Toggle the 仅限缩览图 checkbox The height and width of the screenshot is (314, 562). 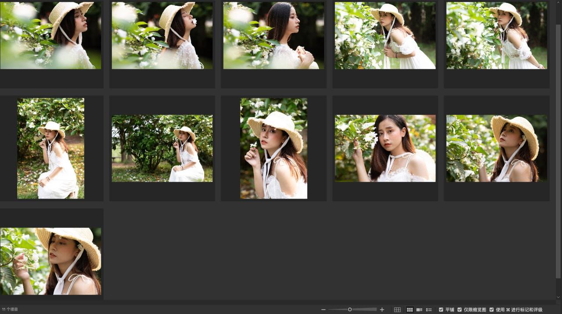(x=460, y=310)
